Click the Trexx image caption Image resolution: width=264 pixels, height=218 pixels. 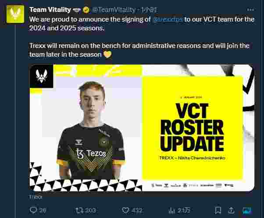(x=36, y=197)
